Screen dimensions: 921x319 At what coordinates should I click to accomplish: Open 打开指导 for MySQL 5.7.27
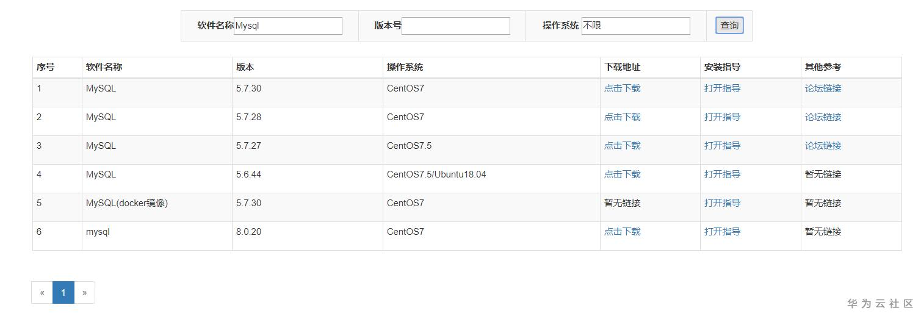723,146
